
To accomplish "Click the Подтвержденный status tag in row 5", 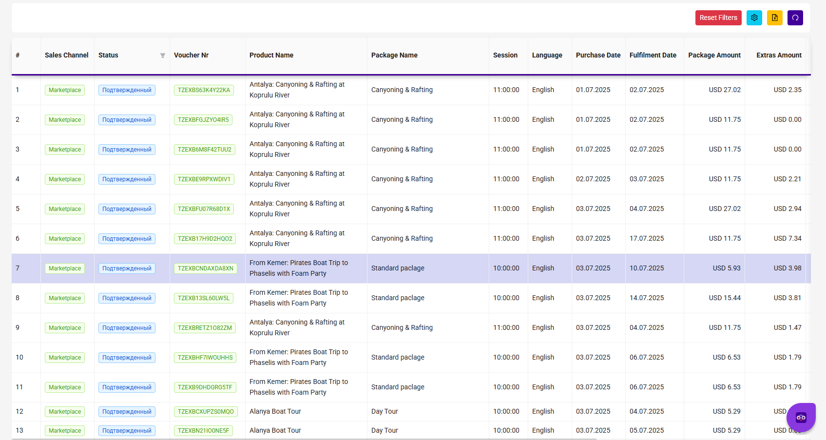I will tap(127, 209).
